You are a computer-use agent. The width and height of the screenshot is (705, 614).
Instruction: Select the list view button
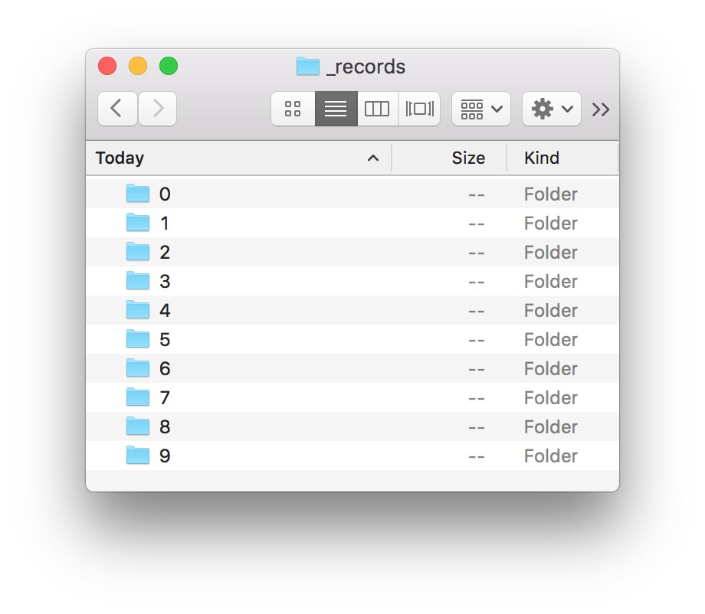pyautogui.click(x=336, y=109)
